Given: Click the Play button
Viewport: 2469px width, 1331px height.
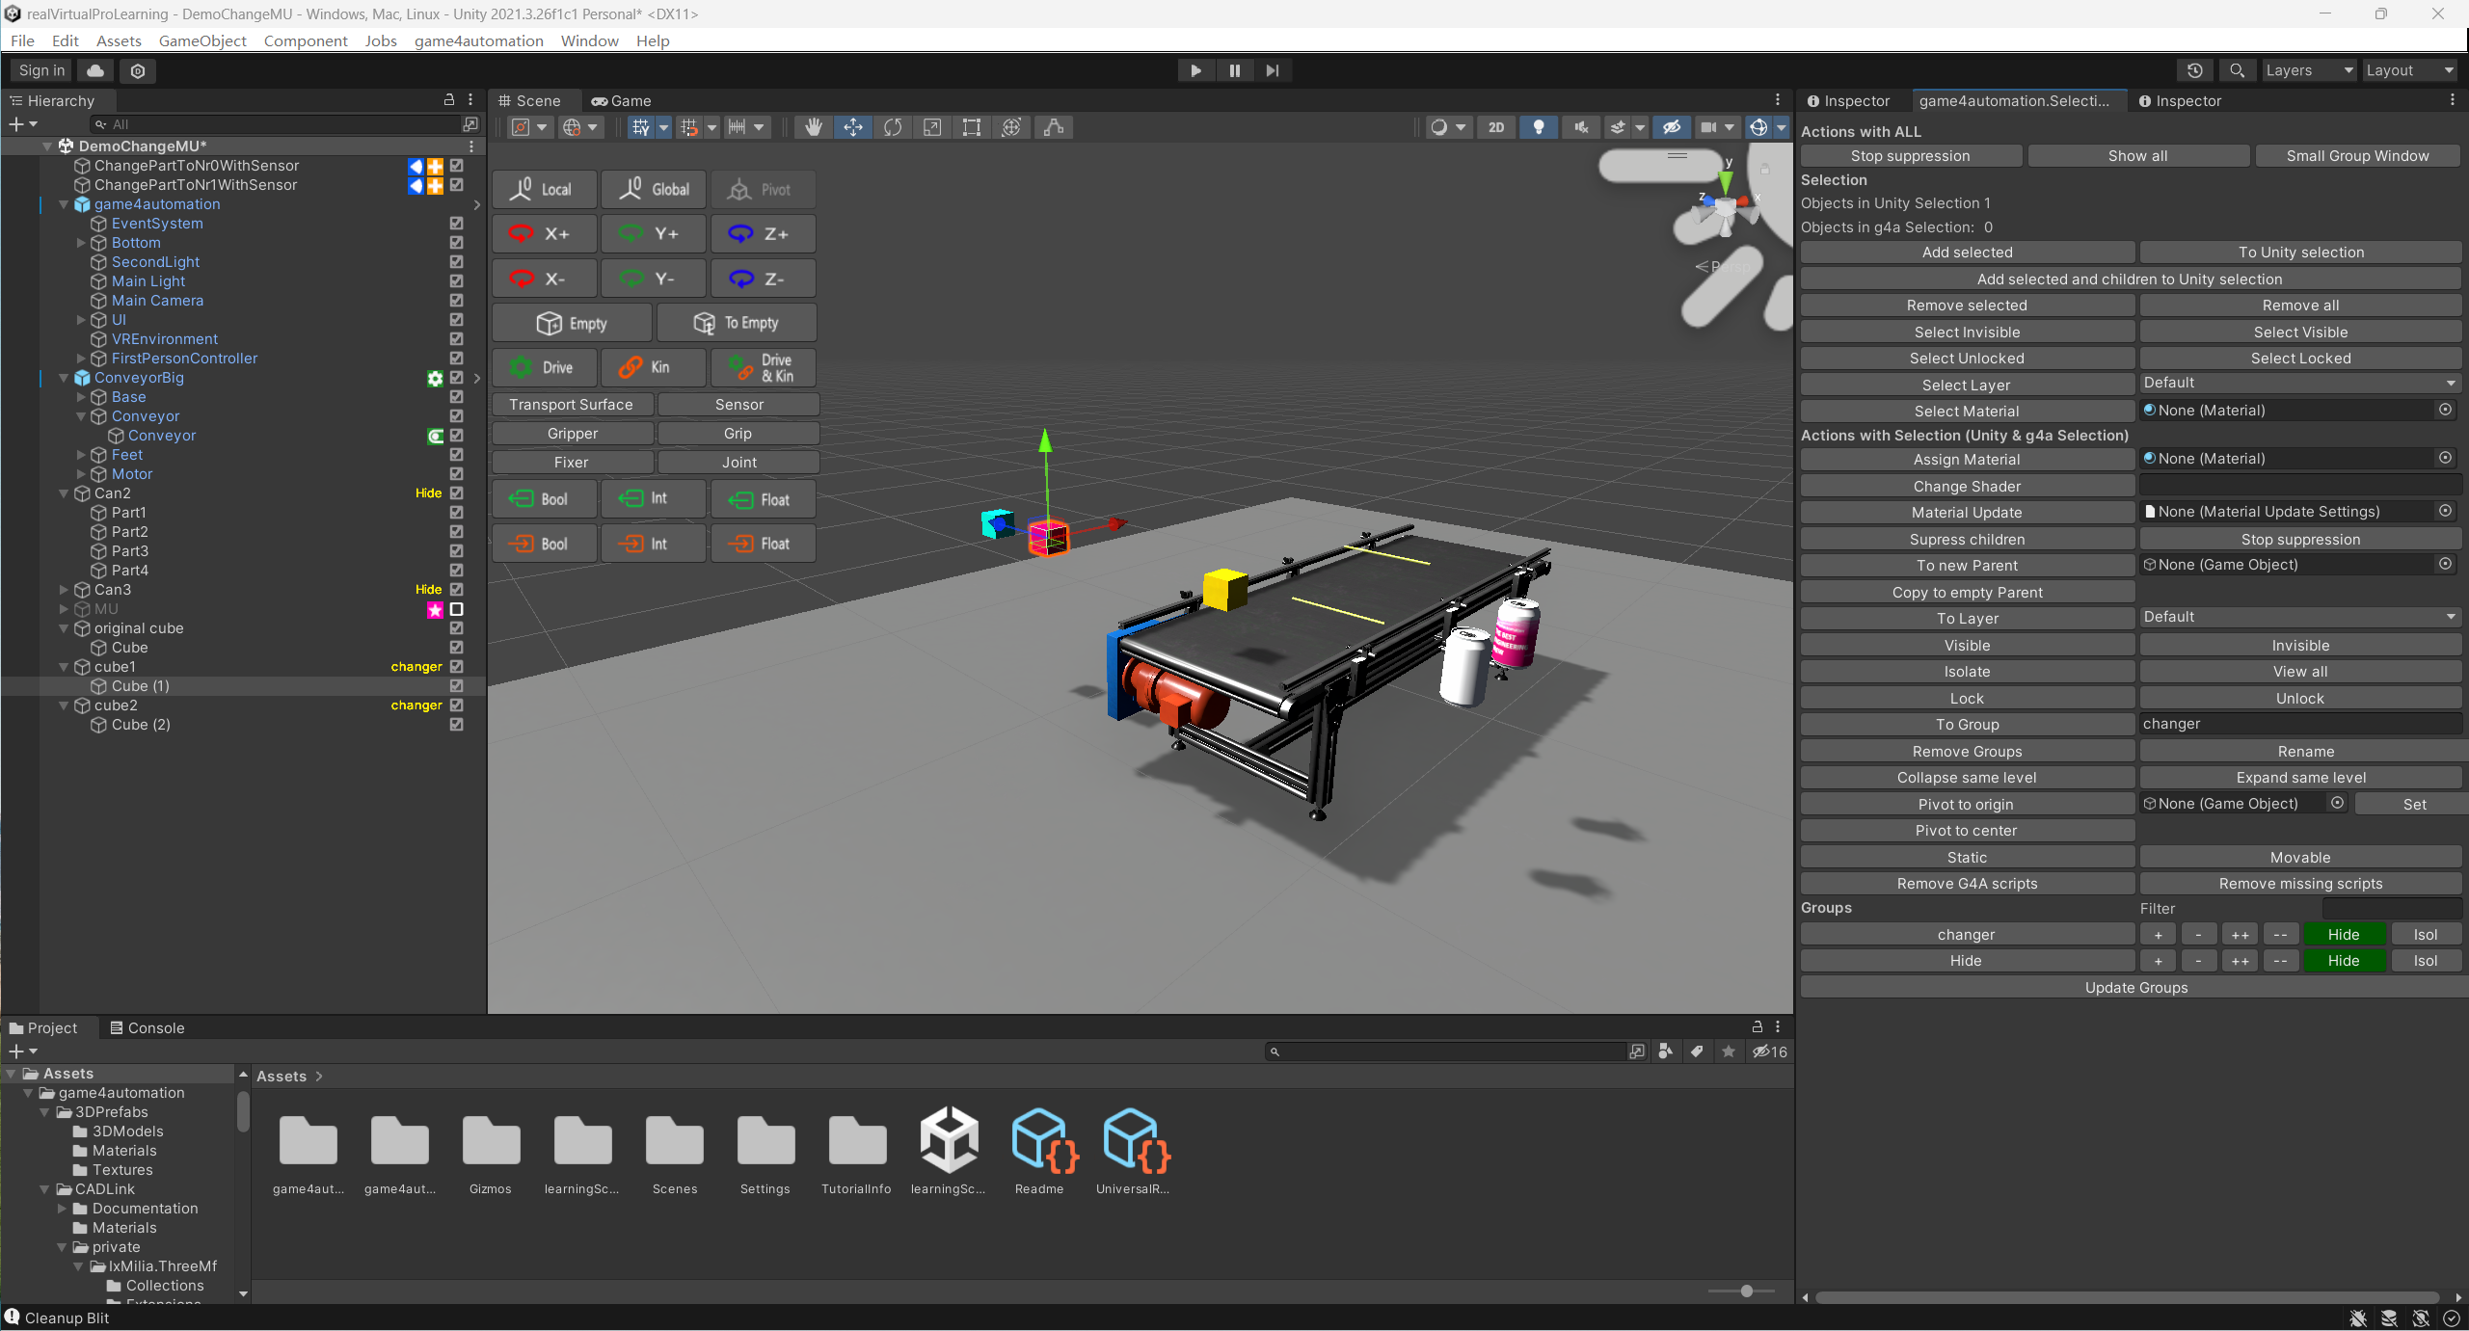Looking at the screenshot, I should (1195, 70).
